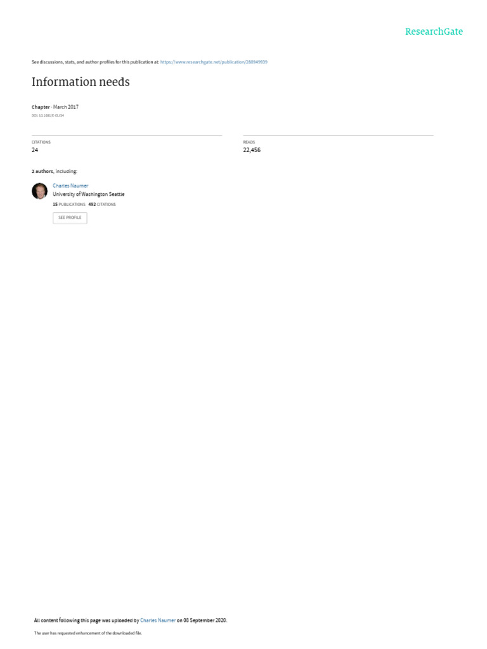Click Charles Naumer link in upload footer

tap(158, 620)
